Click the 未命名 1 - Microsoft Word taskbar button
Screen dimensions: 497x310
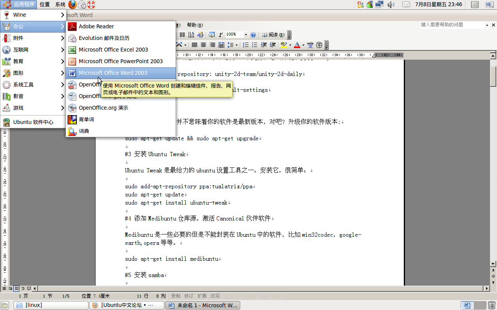pyautogui.click(x=203, y=305)
